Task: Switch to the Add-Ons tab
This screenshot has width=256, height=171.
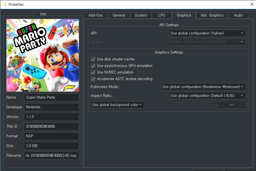Action: tap(96, 15)
